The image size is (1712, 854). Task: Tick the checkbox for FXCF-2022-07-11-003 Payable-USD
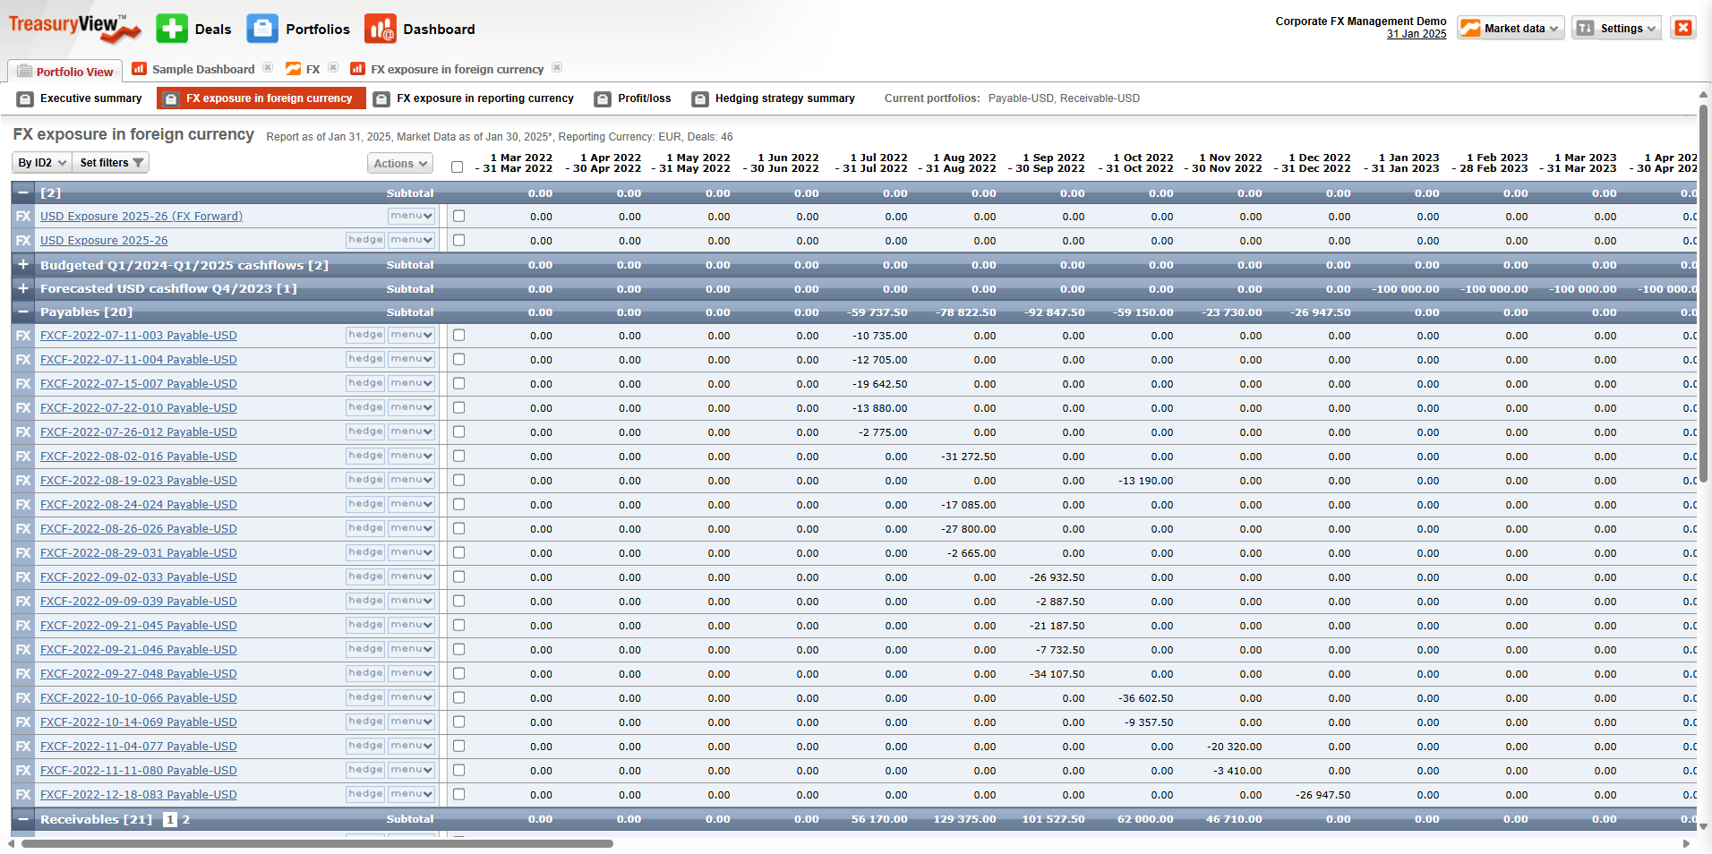[x=458, y=335]
